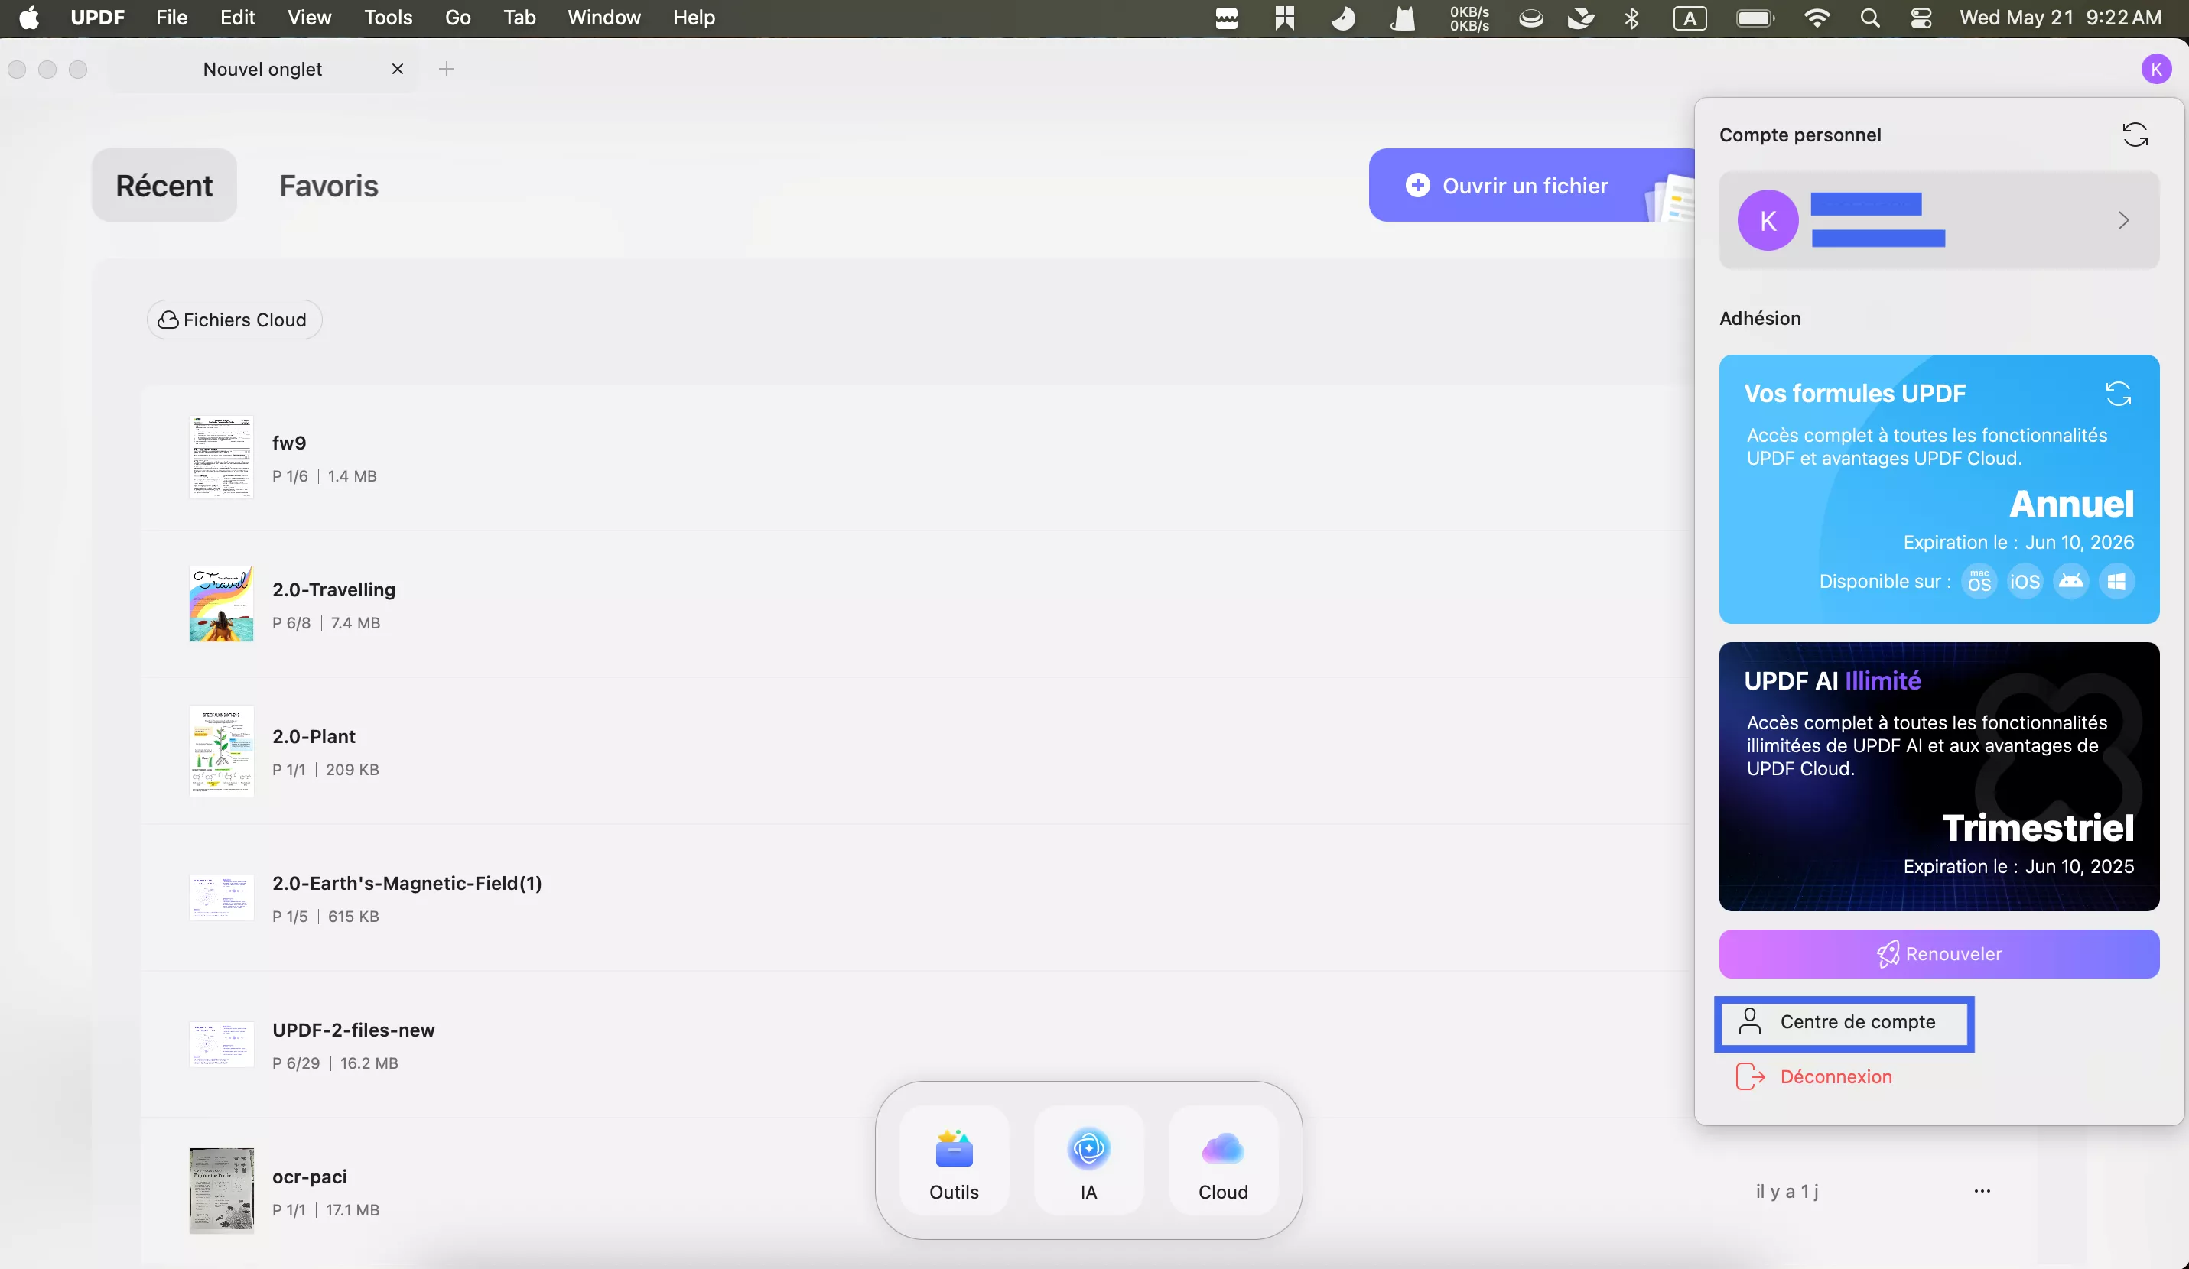Click the iOS platform badge
The image size is (2189, 1269).
(2024, 581)
